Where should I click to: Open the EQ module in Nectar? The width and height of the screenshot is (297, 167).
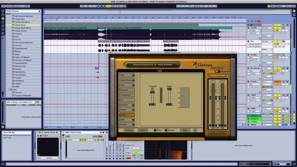pos(127,100)
